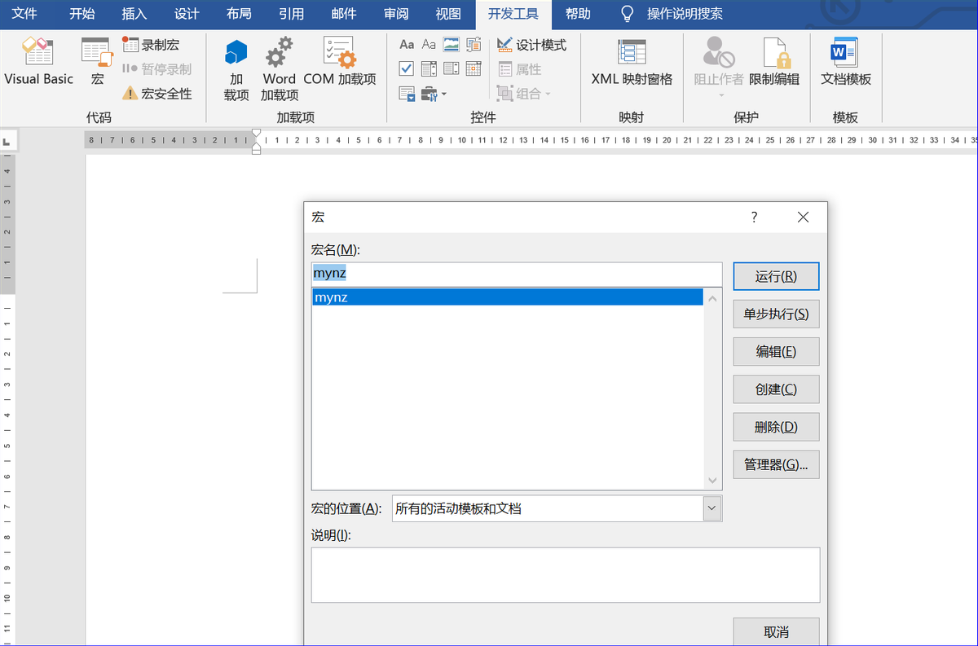The width and height of the screenshot is (978, 646).
Task: Insert a rich text content control
Action: click(407, 45)
